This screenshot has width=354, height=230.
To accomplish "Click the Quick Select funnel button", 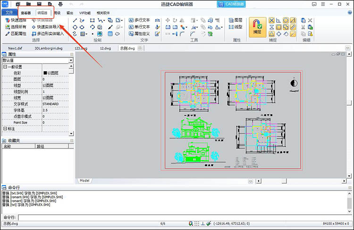I will [x=16, y=20].
